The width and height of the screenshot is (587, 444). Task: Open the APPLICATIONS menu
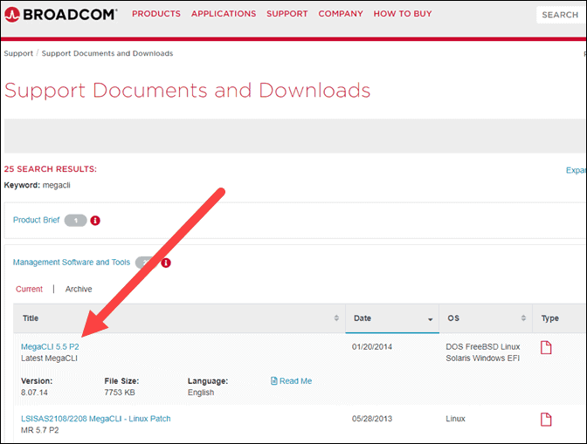pos(224,14)
